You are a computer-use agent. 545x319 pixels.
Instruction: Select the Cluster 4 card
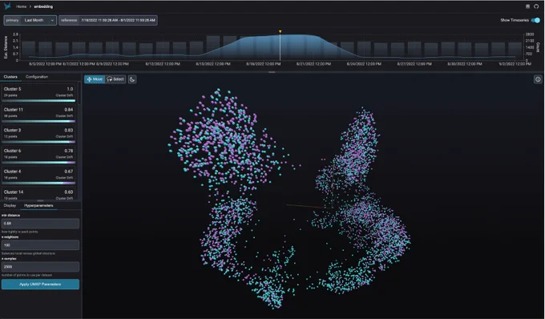coord(38,176)
